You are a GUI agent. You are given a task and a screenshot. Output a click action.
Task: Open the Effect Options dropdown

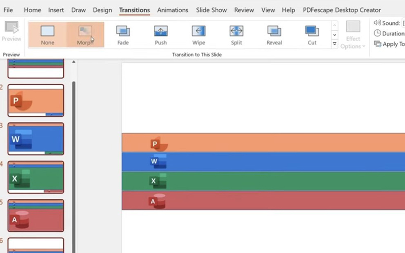point(353,35)
